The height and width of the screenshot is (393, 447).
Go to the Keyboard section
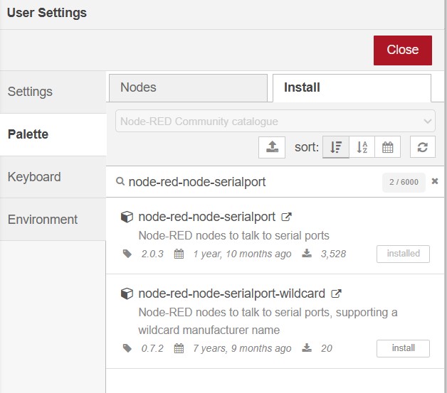53,177
